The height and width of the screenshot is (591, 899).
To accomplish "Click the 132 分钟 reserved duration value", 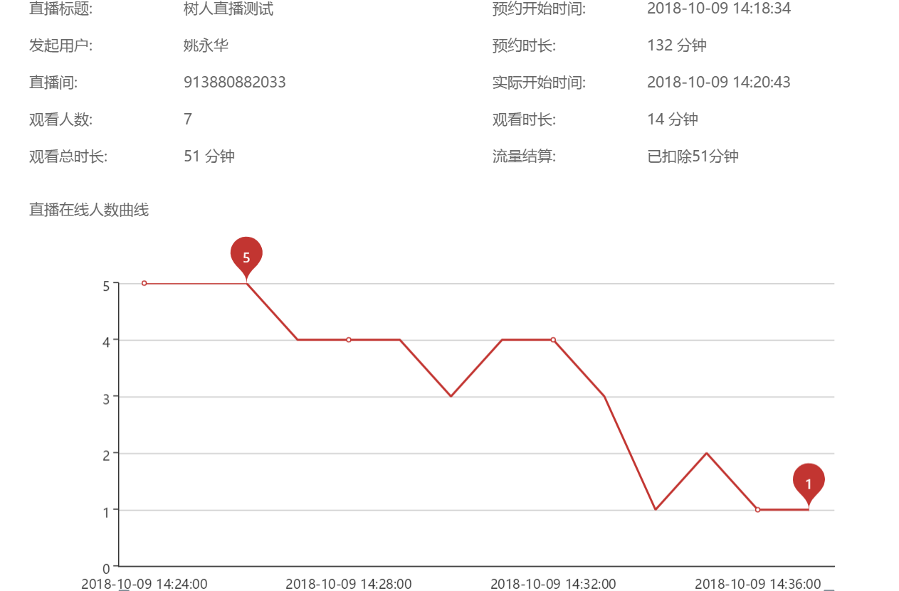I will tap(676, 46).
